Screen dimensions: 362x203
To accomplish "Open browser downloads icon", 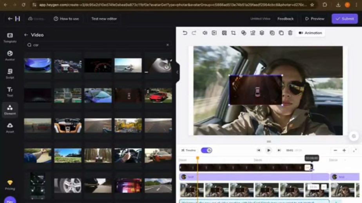I will point(338,5).
